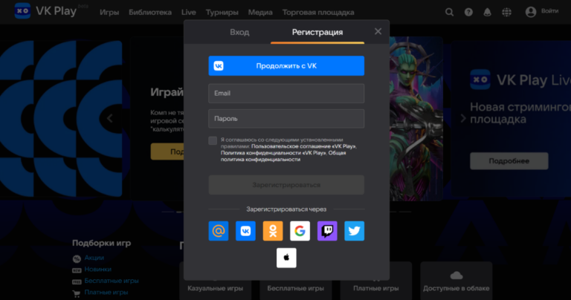Switch to the Вход tab
571x300 pixels.
coord(239,32)
